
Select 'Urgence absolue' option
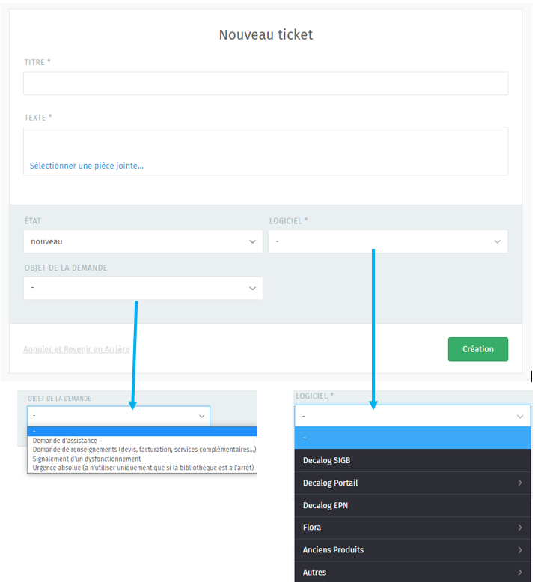[x=142, y=468]
